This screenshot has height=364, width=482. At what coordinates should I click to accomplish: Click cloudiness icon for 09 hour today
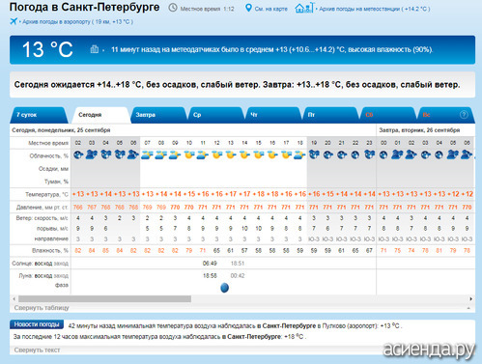coord(175,155)
